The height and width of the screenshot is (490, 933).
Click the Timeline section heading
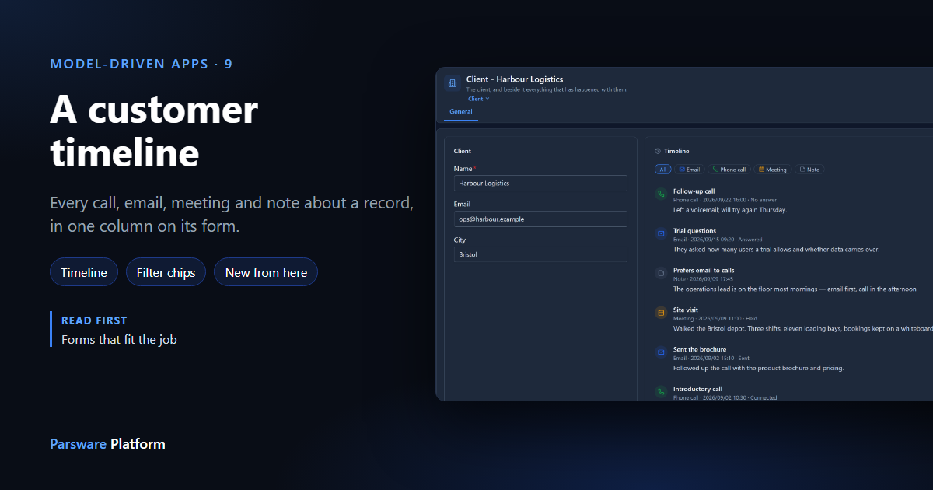(x=676, y=151)
